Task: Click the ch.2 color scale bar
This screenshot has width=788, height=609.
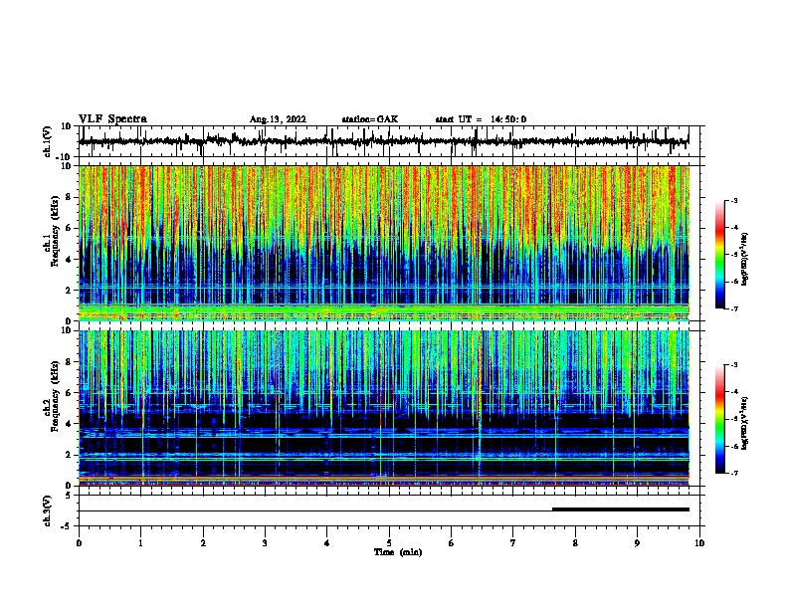Action: coord(720,419)
